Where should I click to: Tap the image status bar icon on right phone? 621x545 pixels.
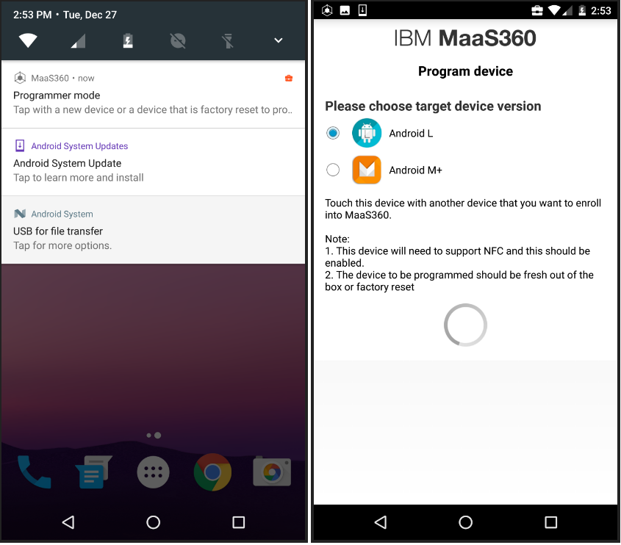coord(345,11)
